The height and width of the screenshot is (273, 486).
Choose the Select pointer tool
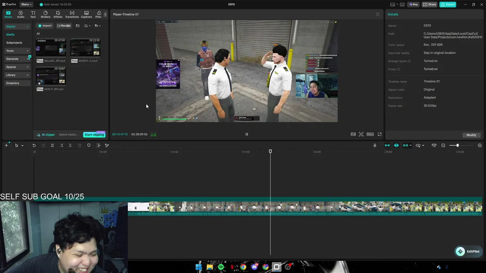click(16, 146)
